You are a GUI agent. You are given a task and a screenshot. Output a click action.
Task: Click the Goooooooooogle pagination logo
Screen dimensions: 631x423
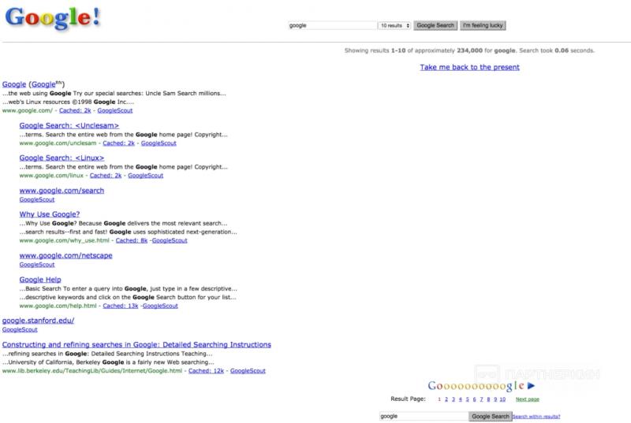coord(476,386)
